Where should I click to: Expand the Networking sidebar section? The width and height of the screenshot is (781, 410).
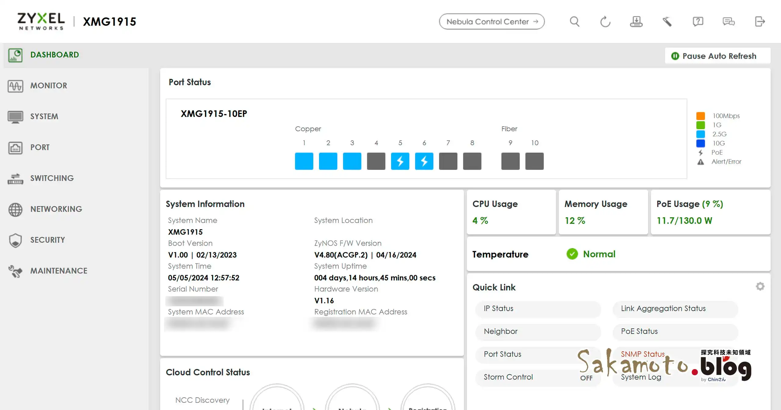pyautogui.click(x=56, y=209)
